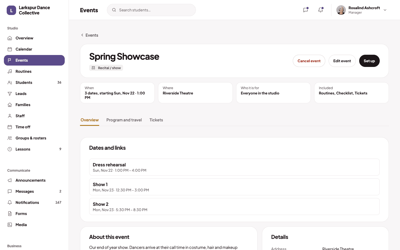Viewport: 400px width, 250px height.
Task: Switch to the Overview tab
Action: (x=89, y=120)
